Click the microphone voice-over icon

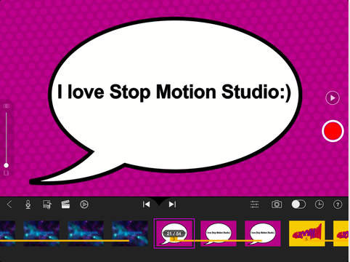click(x=28, y=205)
